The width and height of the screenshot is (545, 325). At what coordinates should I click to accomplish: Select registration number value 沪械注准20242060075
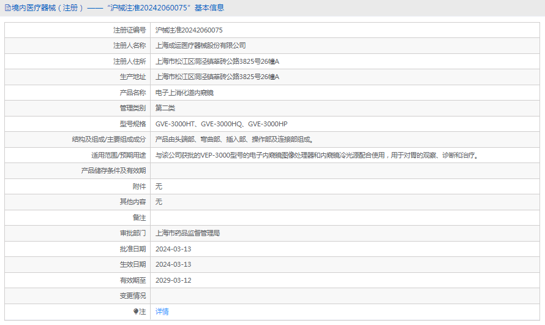[x=189, y=30]
